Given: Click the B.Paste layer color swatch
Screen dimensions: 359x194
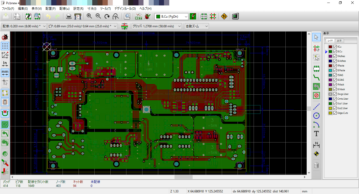Looking at the screenshot, I should [x=330, y=70].
